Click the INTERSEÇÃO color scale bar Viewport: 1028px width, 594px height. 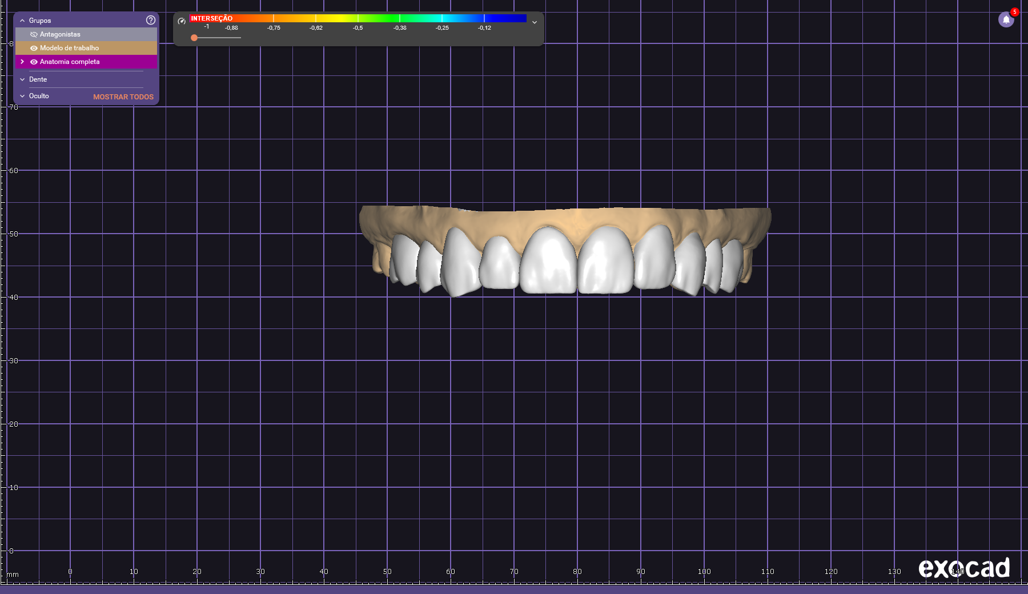coord(358,18)
